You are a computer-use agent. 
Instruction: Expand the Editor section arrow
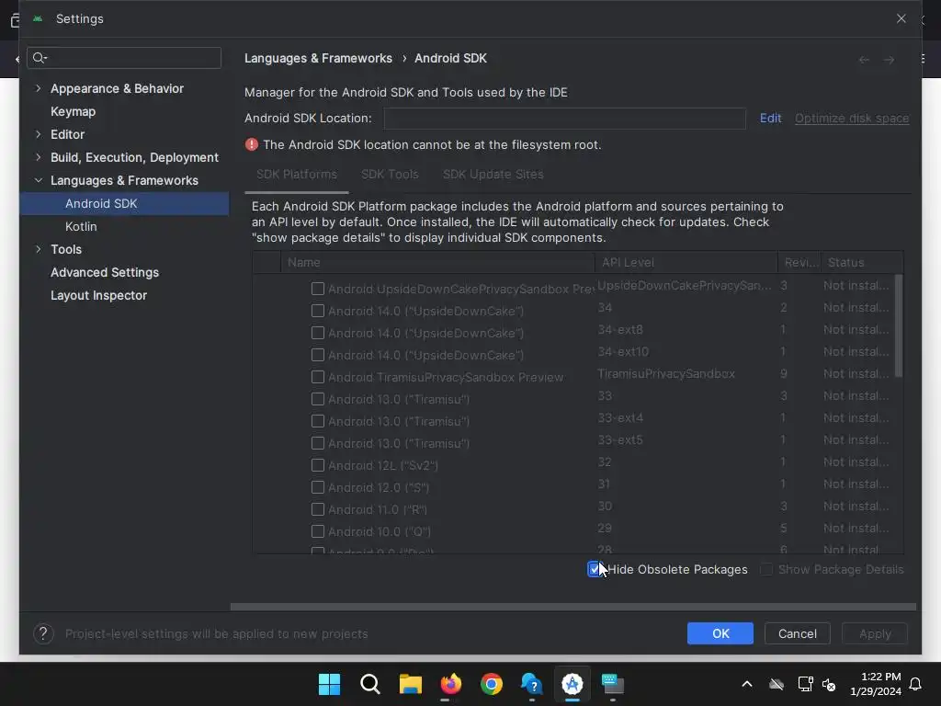pos(39,134)
